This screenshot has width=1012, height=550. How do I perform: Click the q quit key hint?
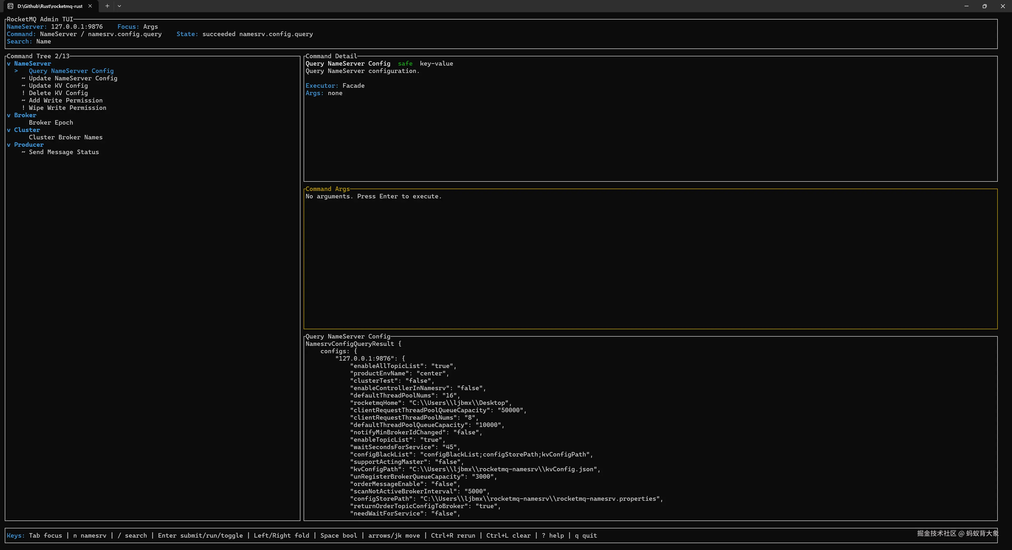(586, 536)
